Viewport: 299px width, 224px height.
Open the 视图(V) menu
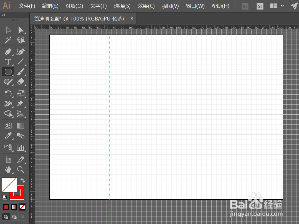(170, 6)
